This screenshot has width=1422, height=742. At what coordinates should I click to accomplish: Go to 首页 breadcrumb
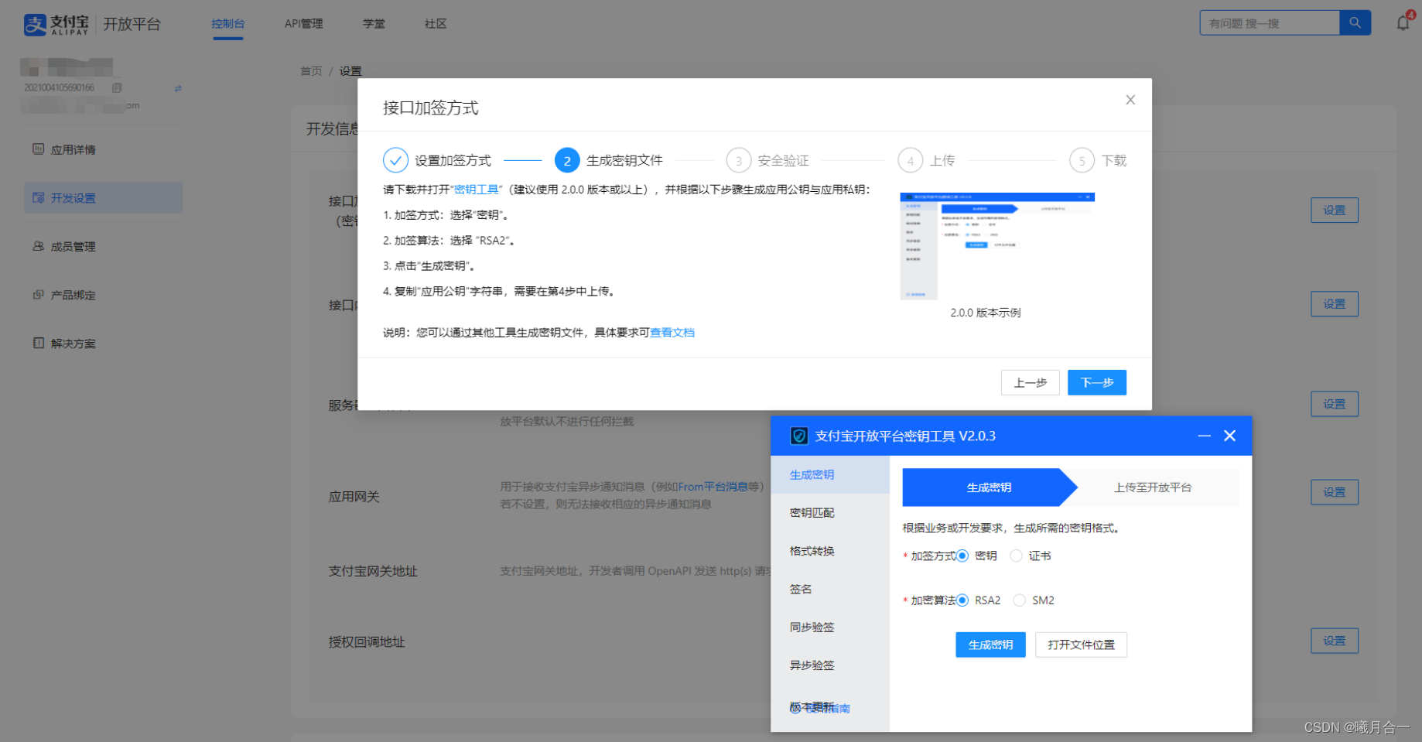(311, 70)
